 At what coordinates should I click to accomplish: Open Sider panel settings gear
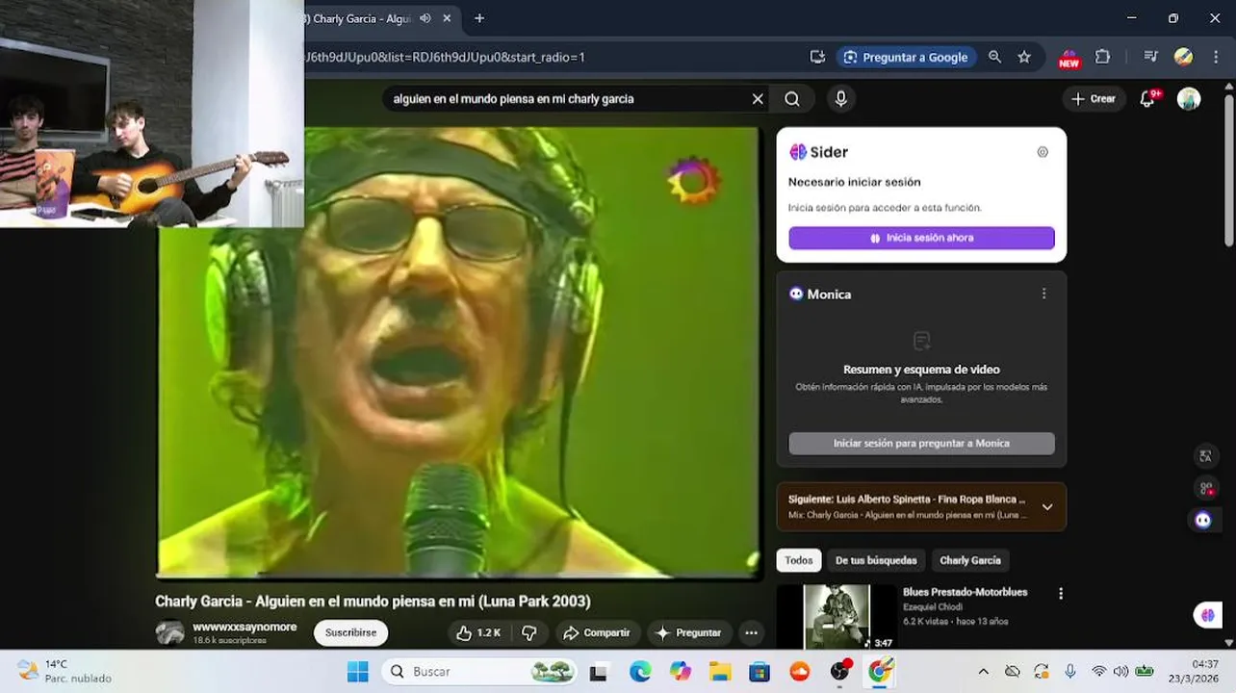(1043, 152)
